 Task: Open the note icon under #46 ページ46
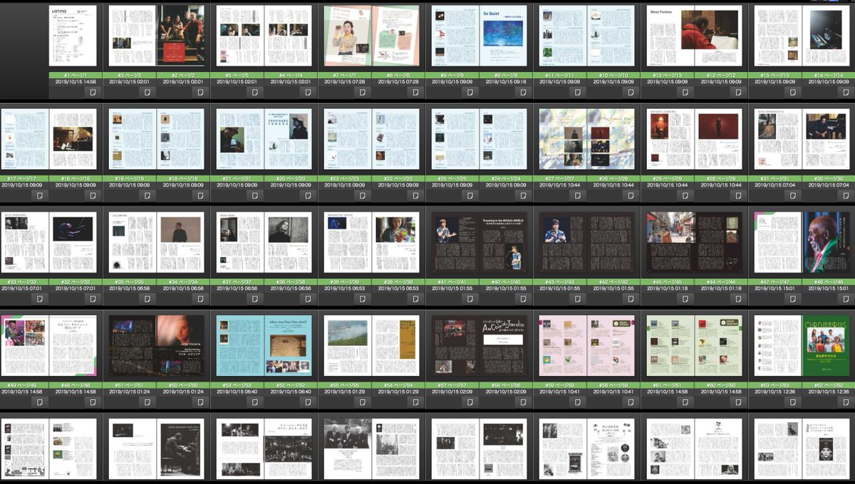pos(846,298)
